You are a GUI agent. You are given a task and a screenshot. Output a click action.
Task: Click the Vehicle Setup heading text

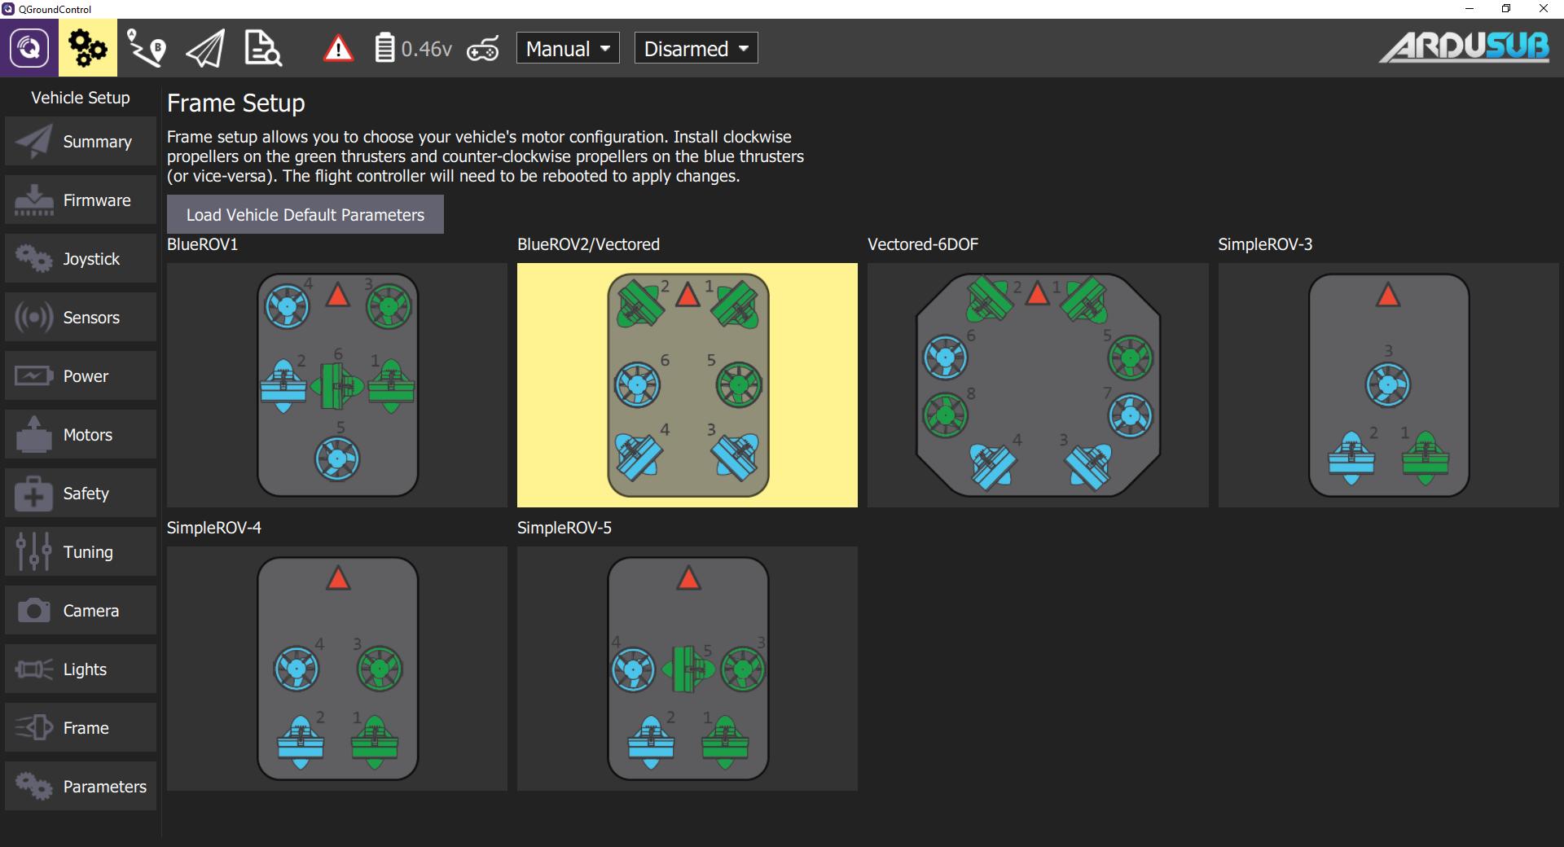(x=81, y=98)
